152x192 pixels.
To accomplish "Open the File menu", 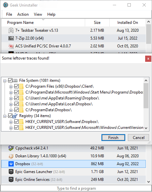I will point(9,14).
